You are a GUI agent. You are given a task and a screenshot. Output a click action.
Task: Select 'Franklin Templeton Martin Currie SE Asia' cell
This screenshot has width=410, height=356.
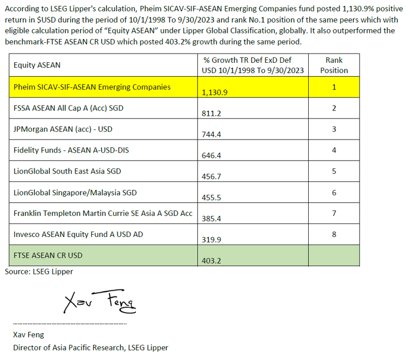pyautogui.click(x=103, y=213)
